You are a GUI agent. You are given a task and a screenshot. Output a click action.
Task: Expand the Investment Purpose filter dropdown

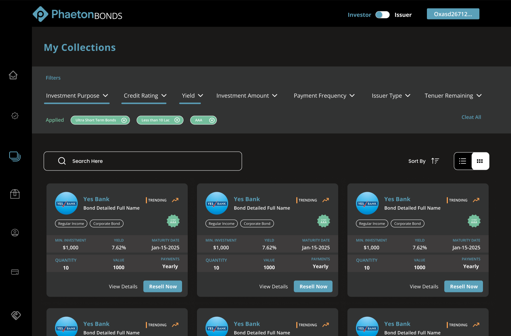pyautogui.click(x=77, y=96)
